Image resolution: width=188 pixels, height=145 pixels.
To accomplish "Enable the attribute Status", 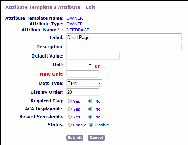I will point(70,125).
